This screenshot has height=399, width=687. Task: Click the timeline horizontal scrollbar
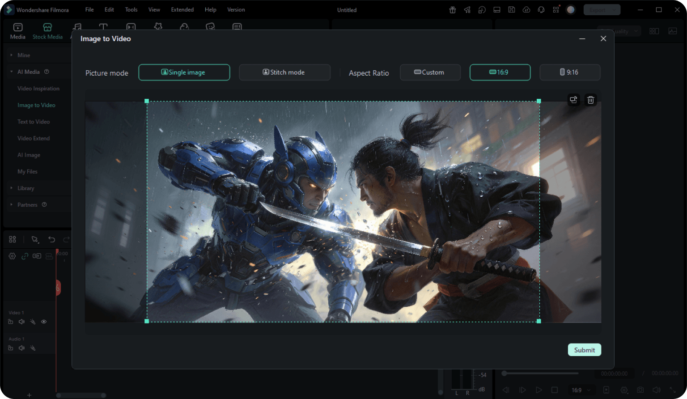(x=81, y=395)
